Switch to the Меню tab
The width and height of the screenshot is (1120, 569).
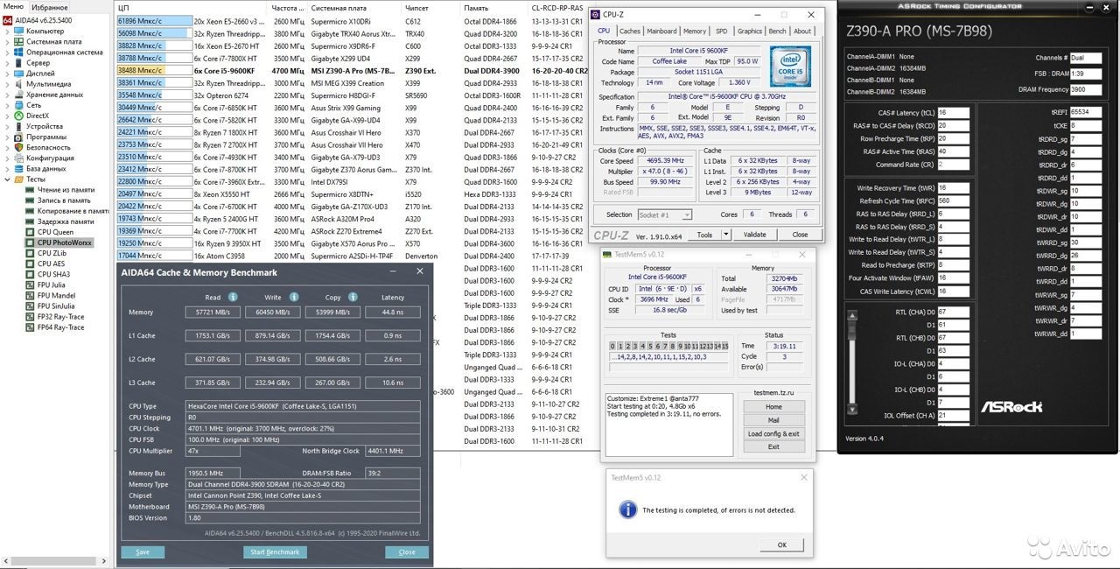(13, 7)
